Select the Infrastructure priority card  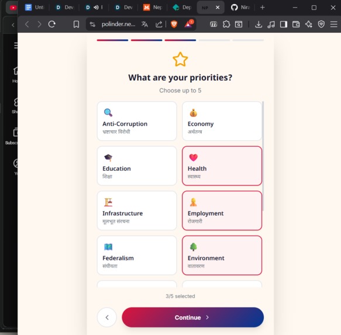[137, 210]
